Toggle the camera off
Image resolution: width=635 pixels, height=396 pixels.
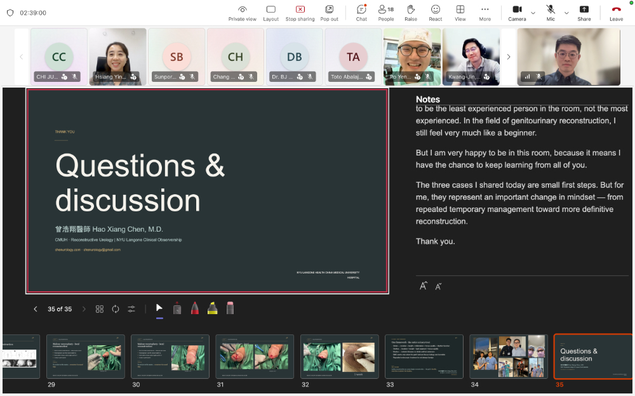517,13
